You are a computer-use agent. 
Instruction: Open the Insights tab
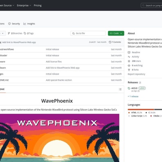[x=29, y=24]
